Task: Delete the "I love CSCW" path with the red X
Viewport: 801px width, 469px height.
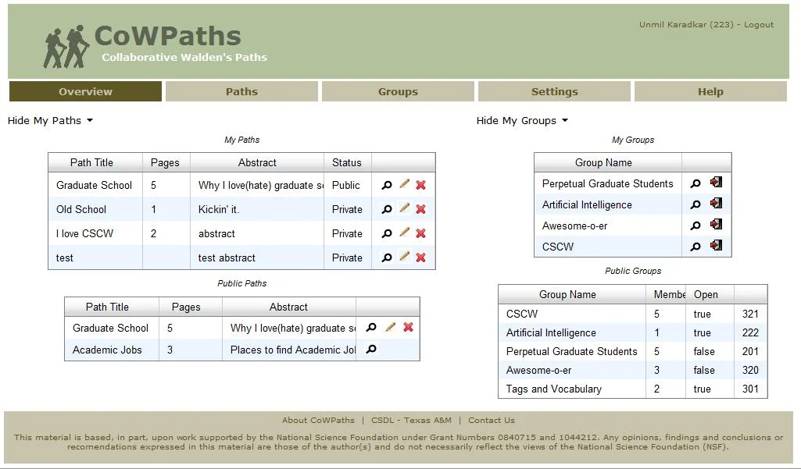Action: 420,233
